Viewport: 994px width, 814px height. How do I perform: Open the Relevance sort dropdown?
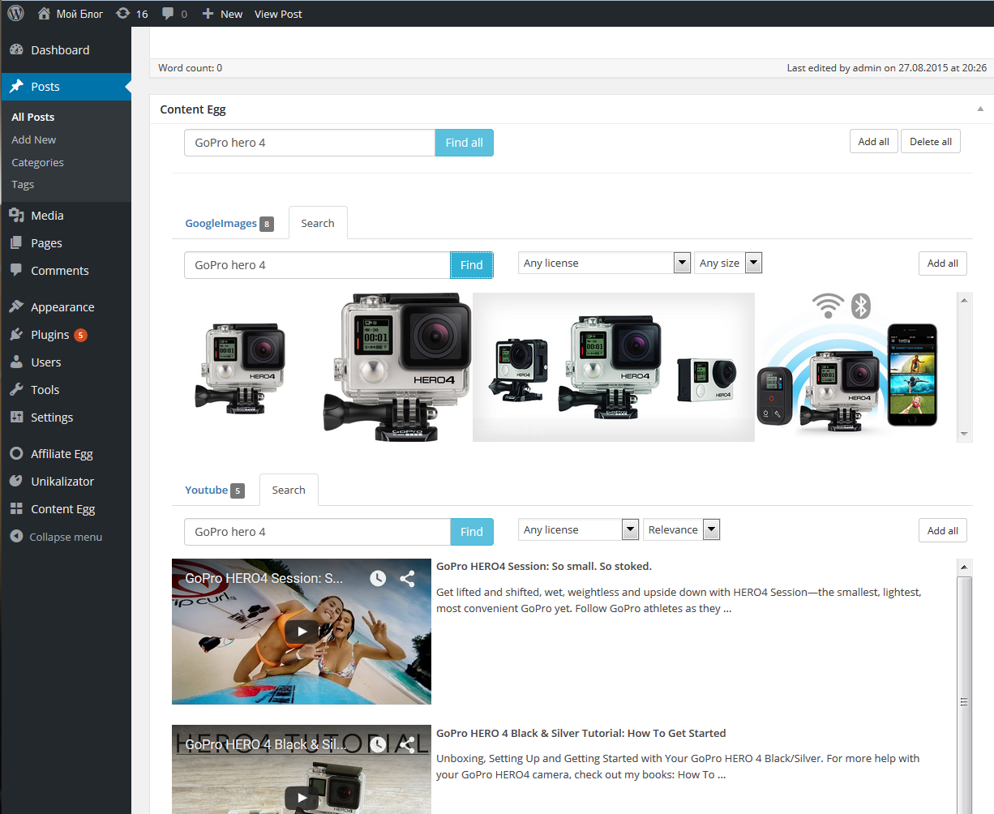click(x=681, y=530)
